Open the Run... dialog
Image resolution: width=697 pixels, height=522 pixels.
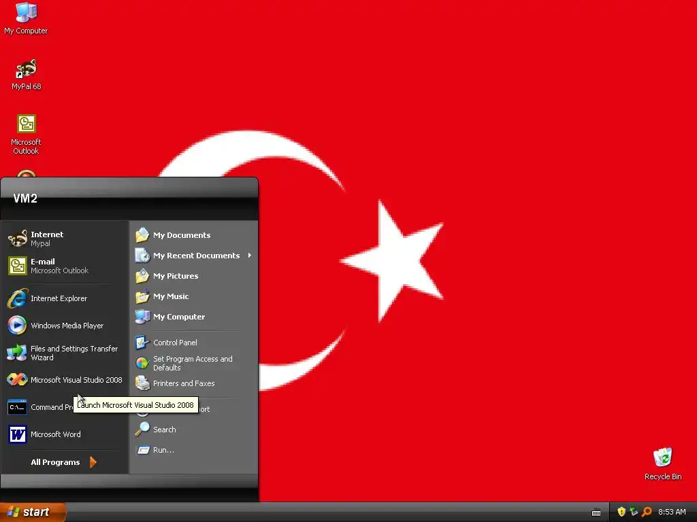click(194, 450)
